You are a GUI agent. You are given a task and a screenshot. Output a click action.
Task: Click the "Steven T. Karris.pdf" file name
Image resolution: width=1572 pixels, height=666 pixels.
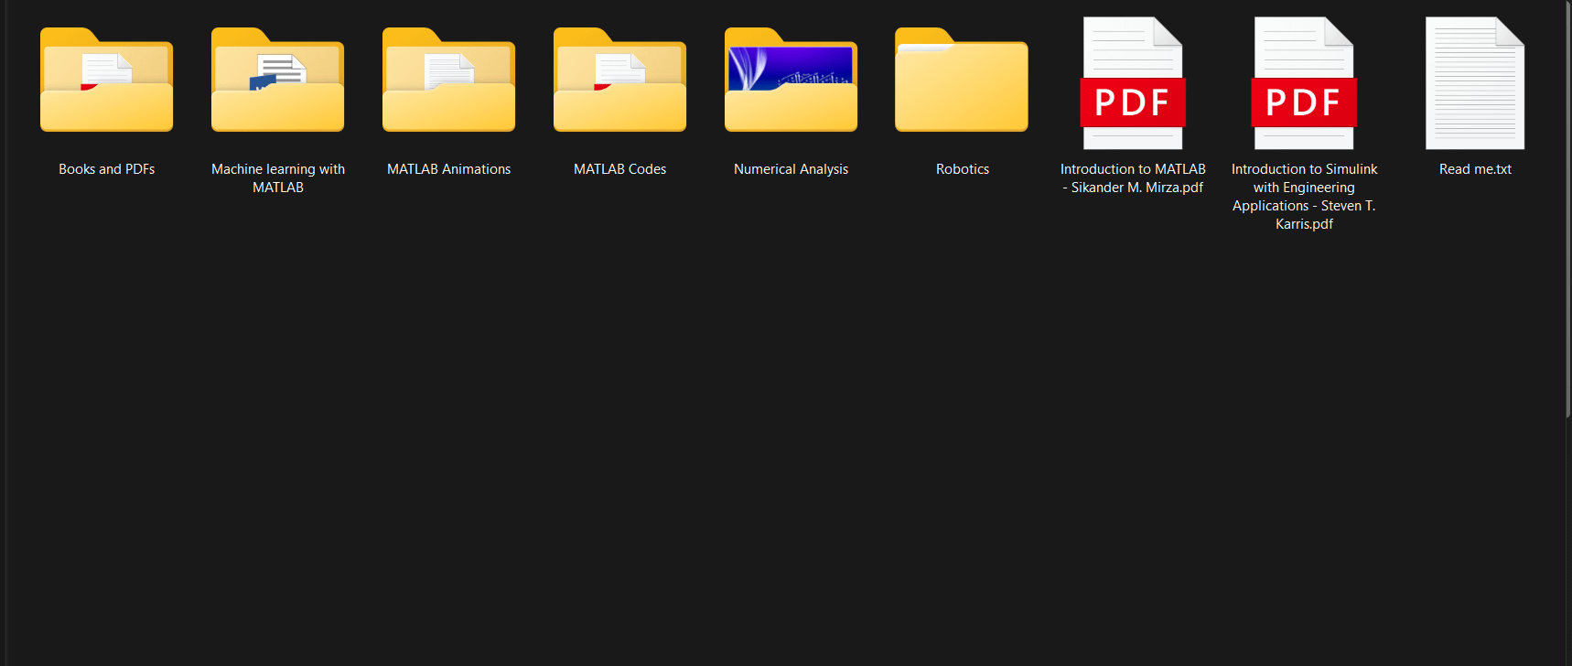pyautogui.click(x=1304, y=215)
